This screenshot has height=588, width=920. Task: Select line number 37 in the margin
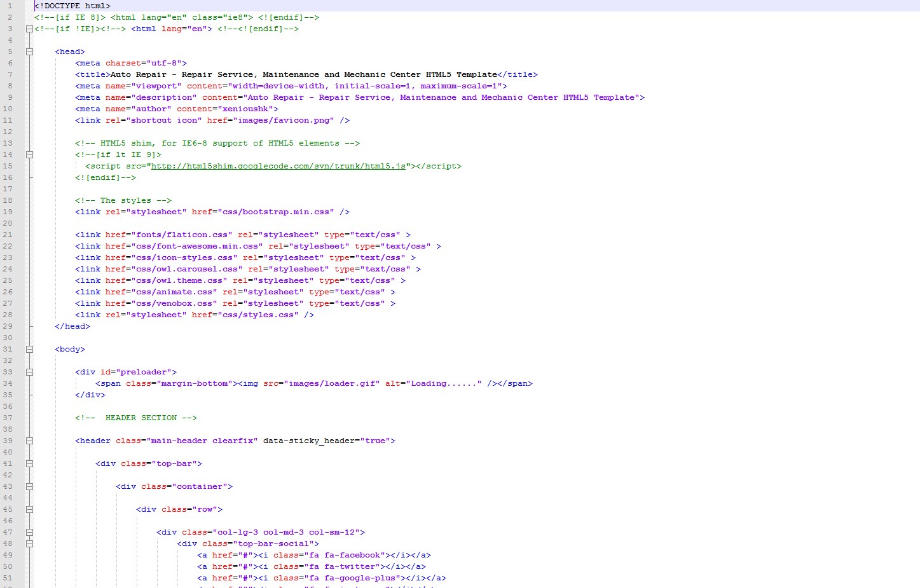(8, 418)
